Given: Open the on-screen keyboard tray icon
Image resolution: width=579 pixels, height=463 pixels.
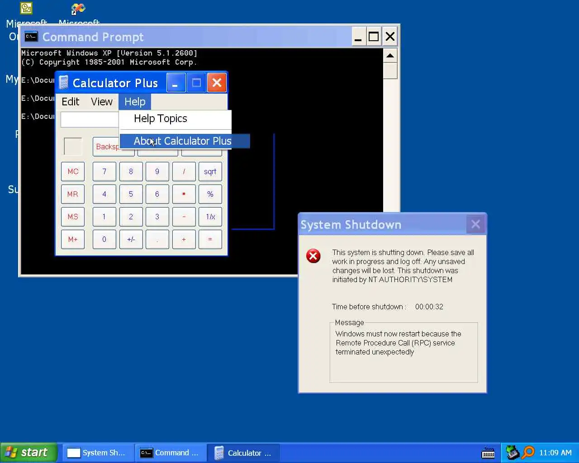Looking at the screenshot, I should 488,453.
